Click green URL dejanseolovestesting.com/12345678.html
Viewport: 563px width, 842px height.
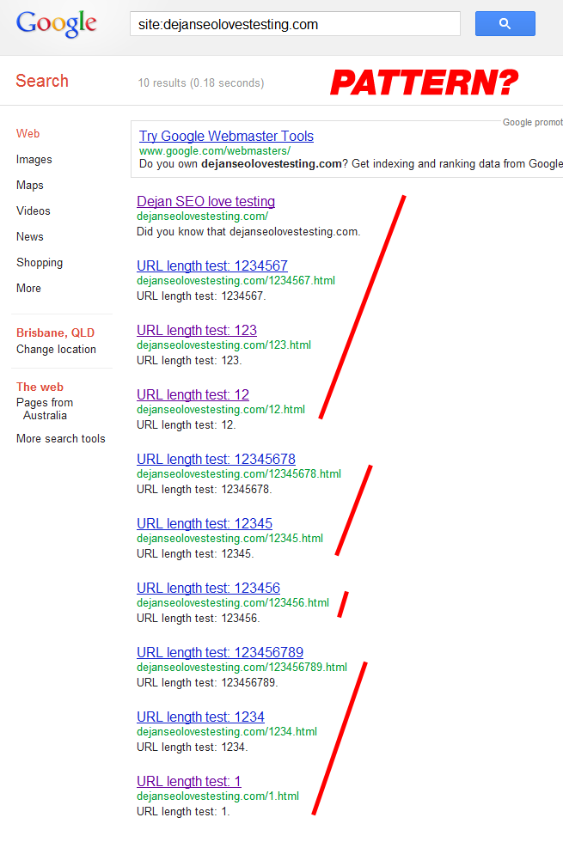tap(239, 474)
